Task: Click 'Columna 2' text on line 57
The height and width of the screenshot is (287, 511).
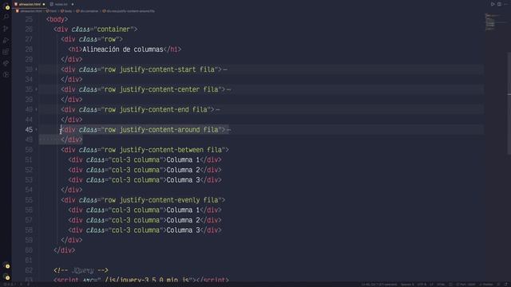Action: [x=183, y=220]
